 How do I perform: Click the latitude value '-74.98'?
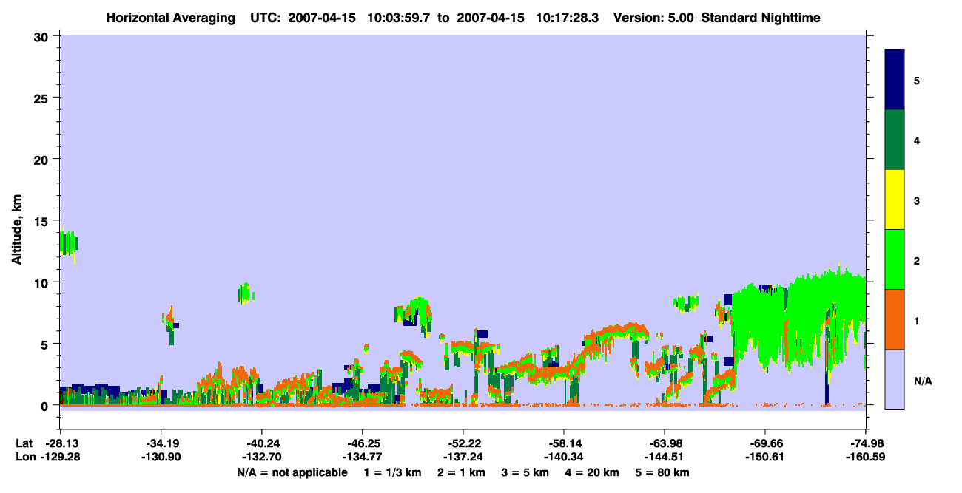pyautogui.click(x=866, y=443)
